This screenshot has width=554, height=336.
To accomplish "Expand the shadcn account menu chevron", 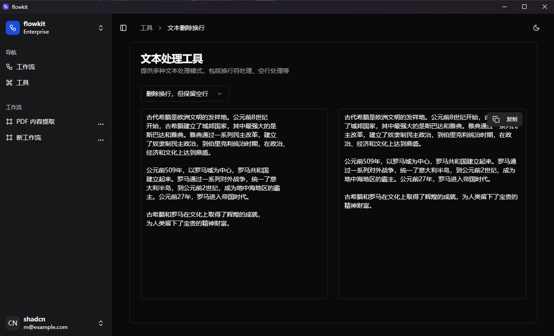I will [101, 323].
